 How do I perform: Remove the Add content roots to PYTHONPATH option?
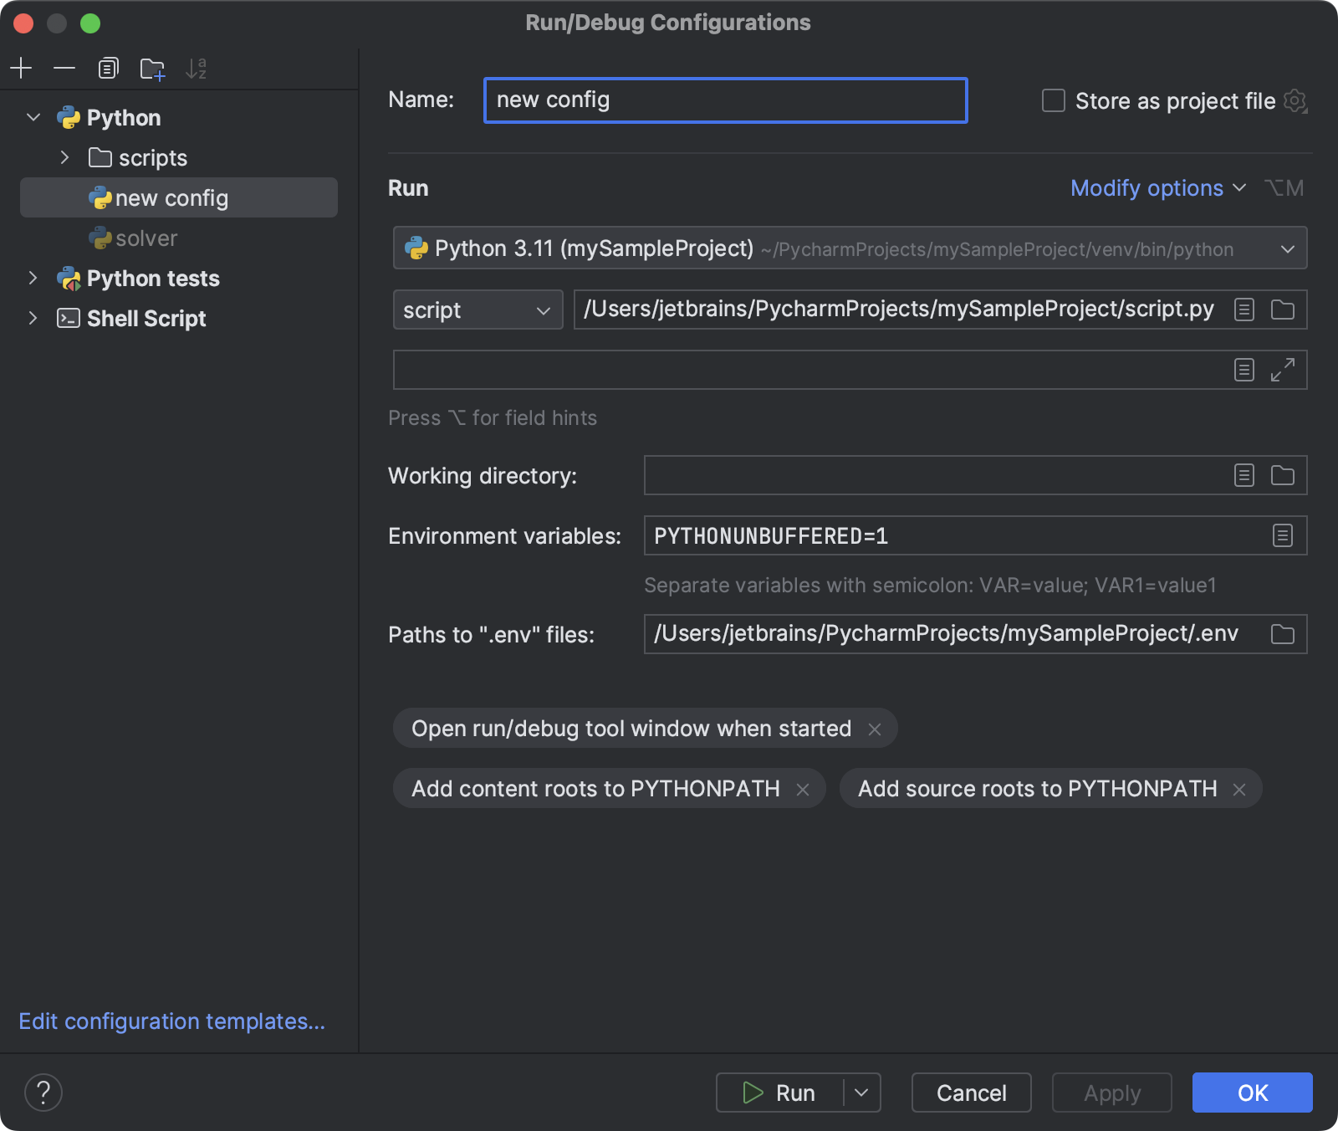coord(804,788)
